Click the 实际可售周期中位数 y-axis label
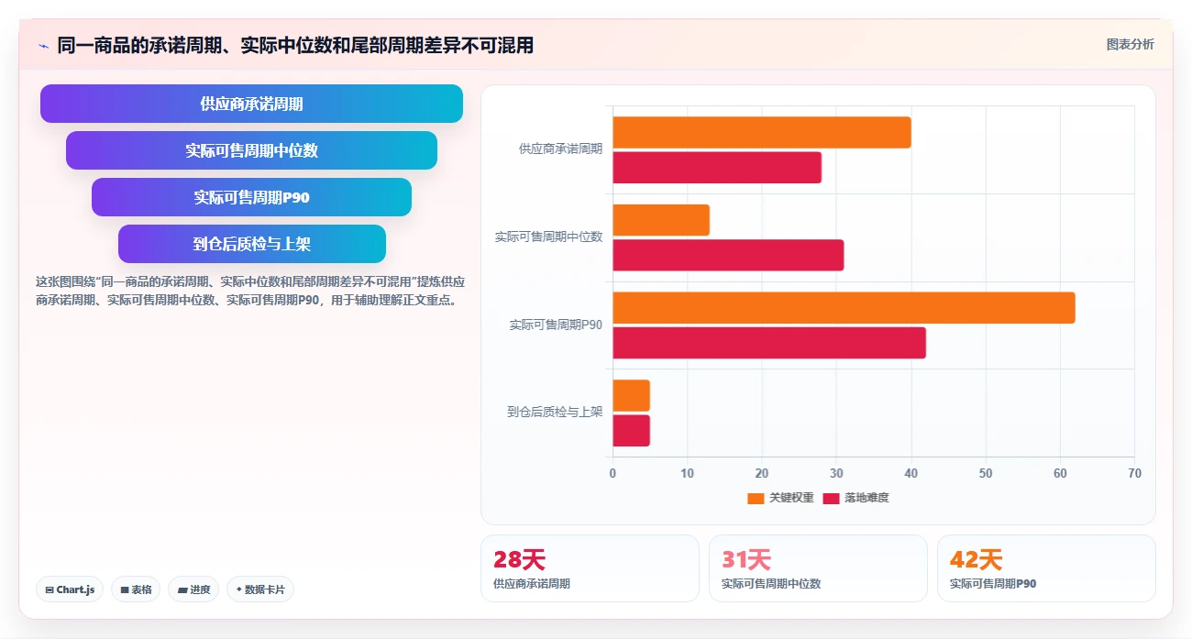Screen dimensions: 1192x639 (x=548, y=237)
